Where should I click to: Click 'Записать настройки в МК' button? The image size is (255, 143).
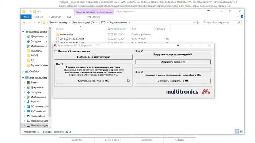point(173,81)
